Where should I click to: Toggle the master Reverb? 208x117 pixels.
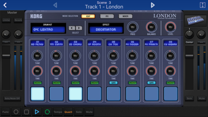tap(18, 20)
